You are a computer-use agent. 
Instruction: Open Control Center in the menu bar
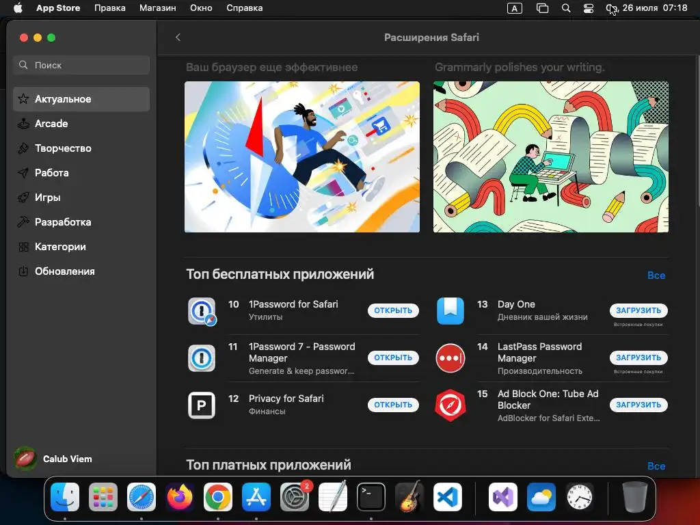point(589,8)
